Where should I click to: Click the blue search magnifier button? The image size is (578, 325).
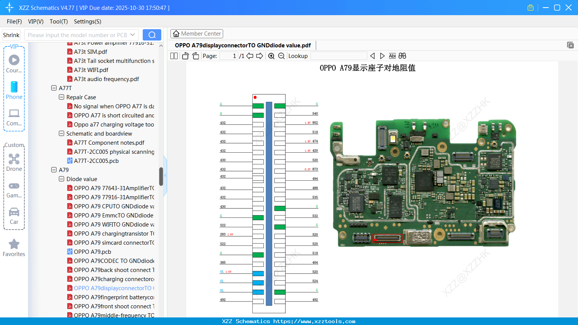click(152, 34)
